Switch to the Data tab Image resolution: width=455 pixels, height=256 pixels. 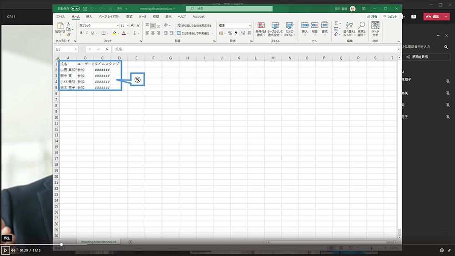point(142,16)
